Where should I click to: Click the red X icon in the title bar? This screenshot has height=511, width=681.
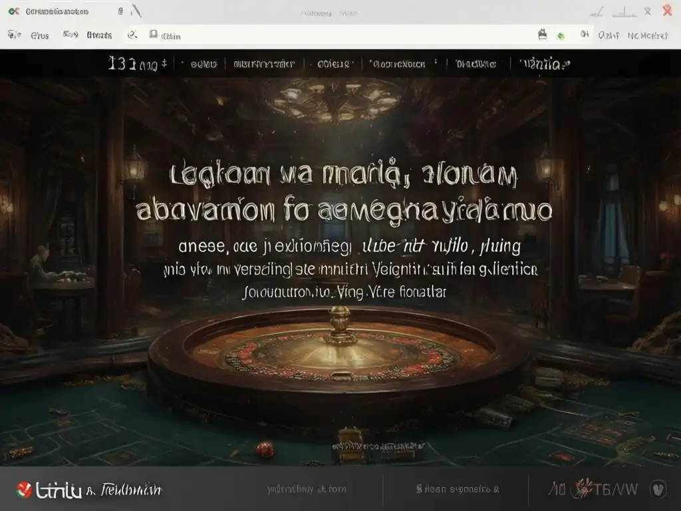[x=668, y=11]
